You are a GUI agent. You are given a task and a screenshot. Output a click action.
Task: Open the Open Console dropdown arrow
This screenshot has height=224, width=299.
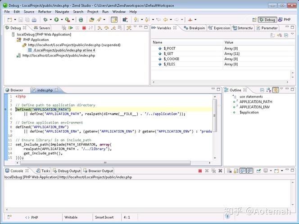point(282,171)
